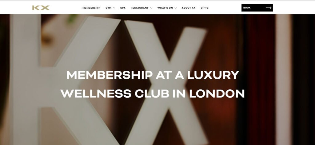Click the blurred white pillar at right

point(283,80)
